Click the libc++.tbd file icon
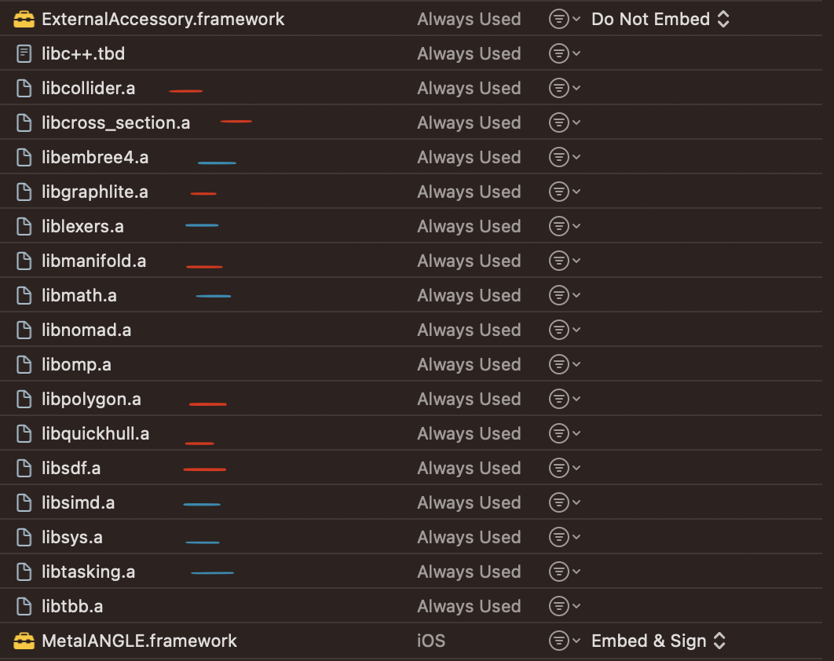 click(x=23, y=53)
